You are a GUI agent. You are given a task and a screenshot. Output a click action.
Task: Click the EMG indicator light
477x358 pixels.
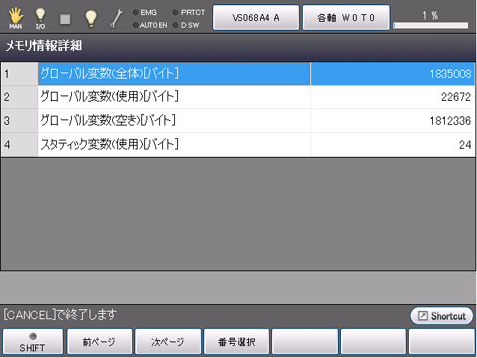coord(135,13)
